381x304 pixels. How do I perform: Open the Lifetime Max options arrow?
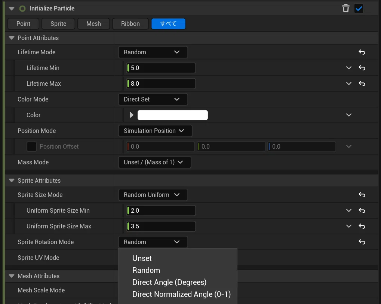pyautogui.click(x=349, y=84)
